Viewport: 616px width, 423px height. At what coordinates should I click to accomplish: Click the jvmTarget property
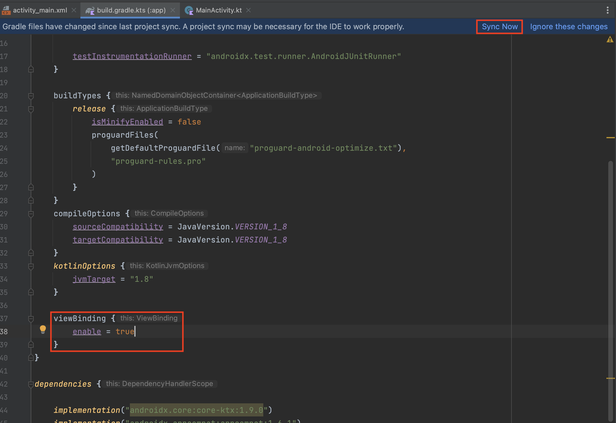[94, 279]
